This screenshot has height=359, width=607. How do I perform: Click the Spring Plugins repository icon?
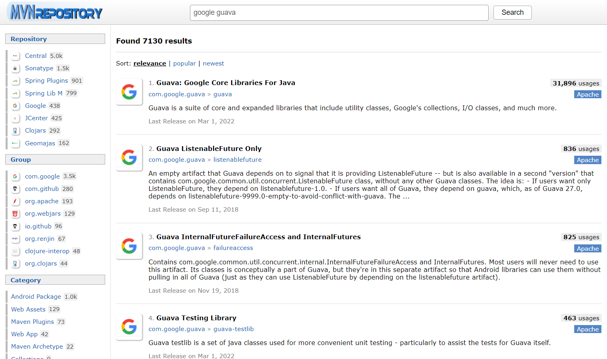(15, 81)
